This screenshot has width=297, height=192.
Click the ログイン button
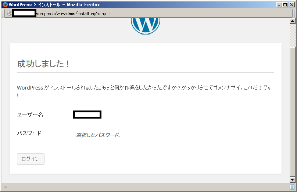click(x=31, y=159)
